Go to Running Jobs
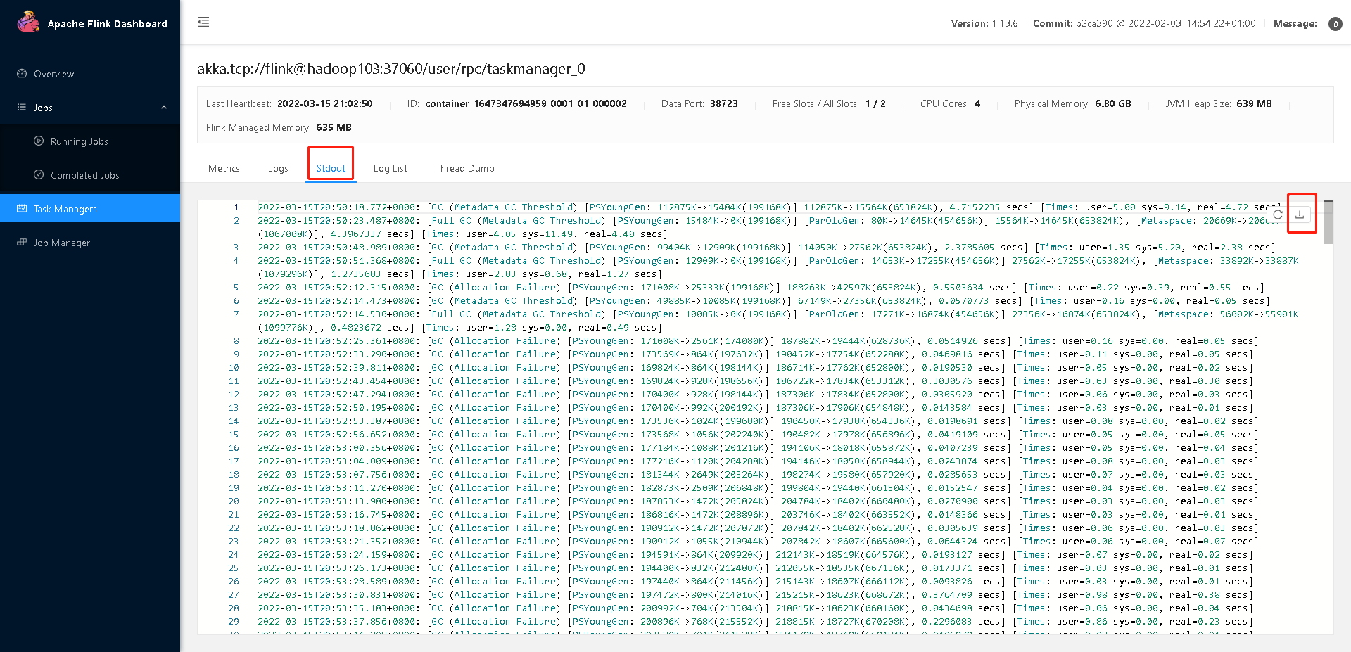Image resolution: width=1351 pixels, height=652 pixels. pyautogui.click(x=90, y=141)
